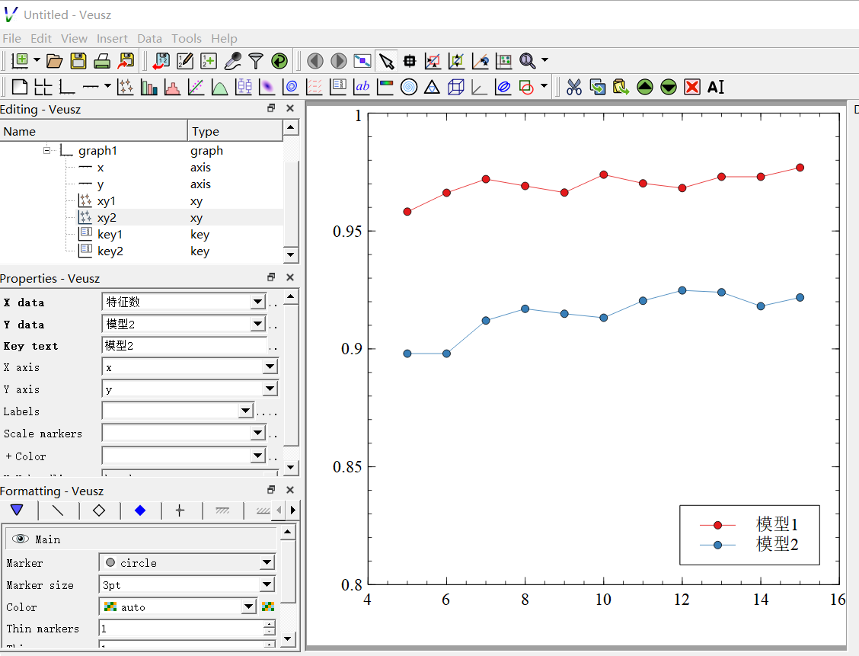Switch to the plot line formatting tab
Screen dimensions: 859x656
(58, 510)
